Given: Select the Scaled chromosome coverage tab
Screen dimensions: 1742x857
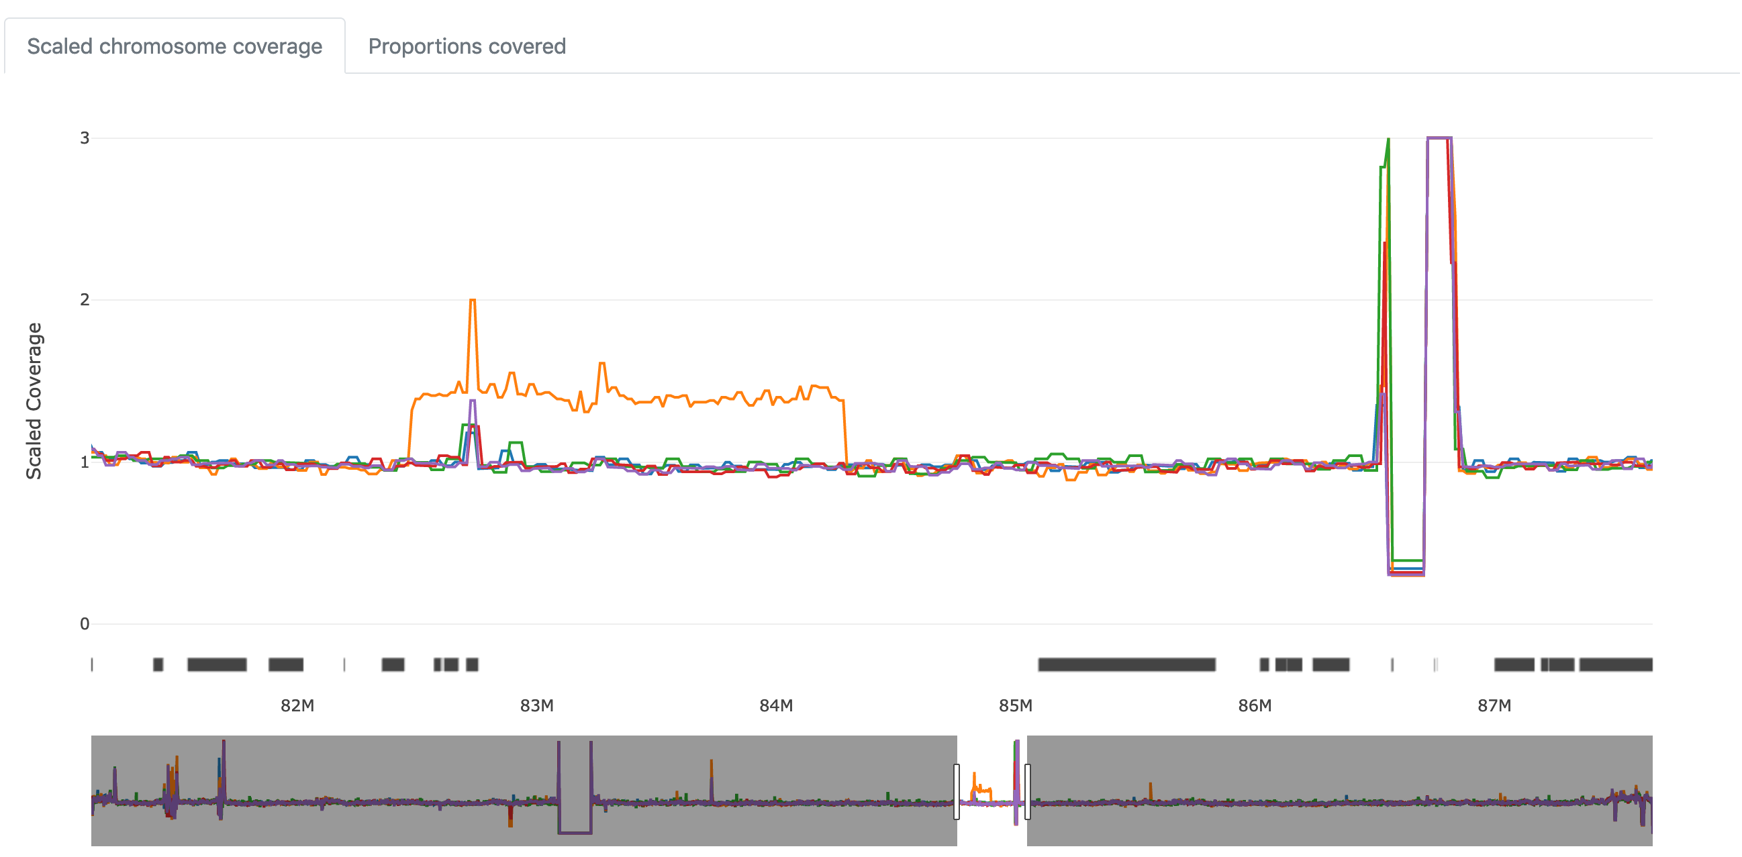Looking at the screenshot, I should pos(175,46).
